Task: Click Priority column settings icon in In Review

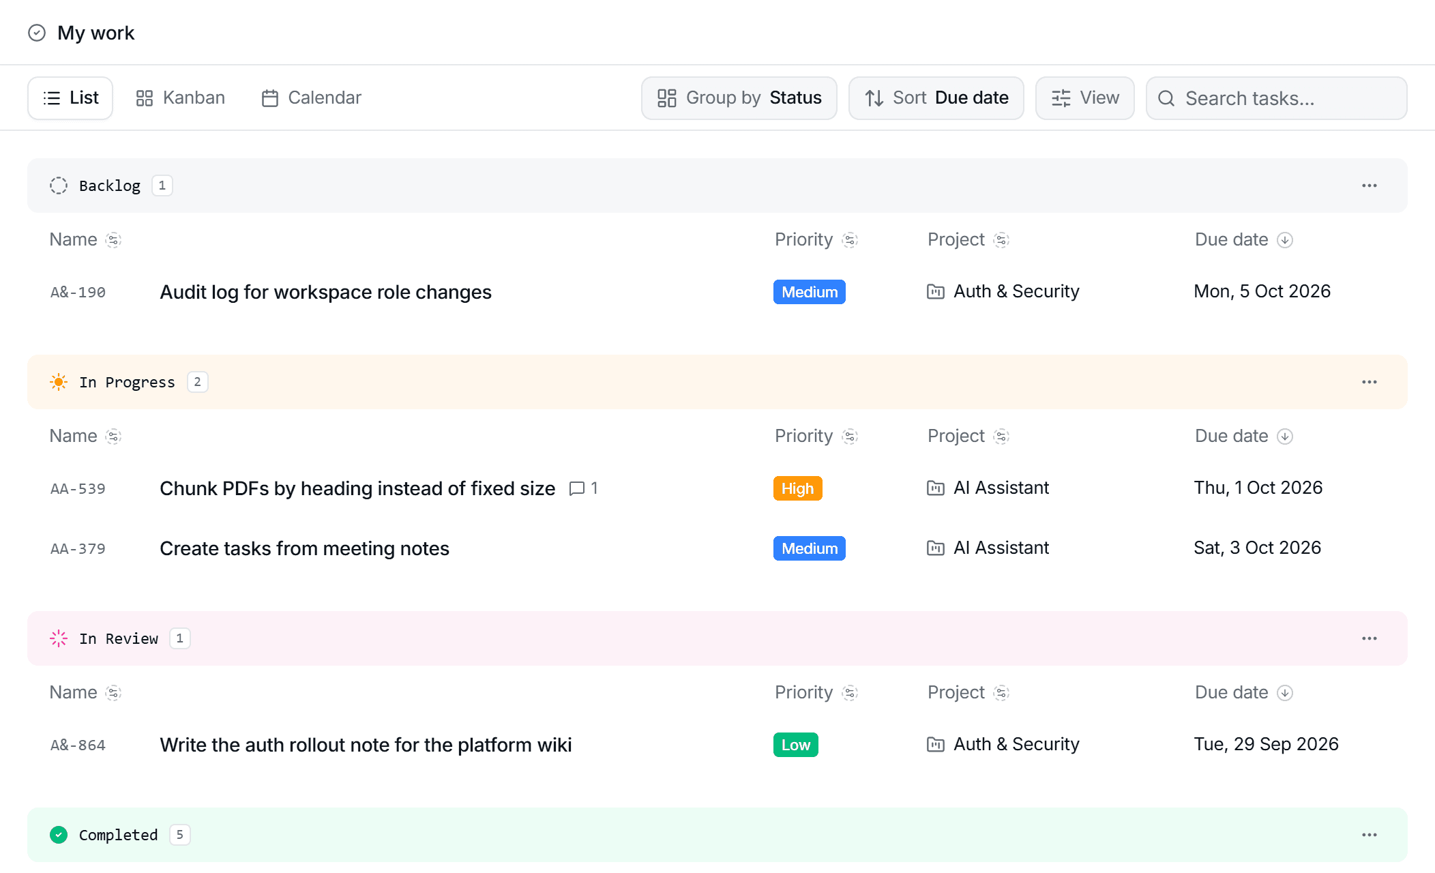Action: (x=850, y=693)
